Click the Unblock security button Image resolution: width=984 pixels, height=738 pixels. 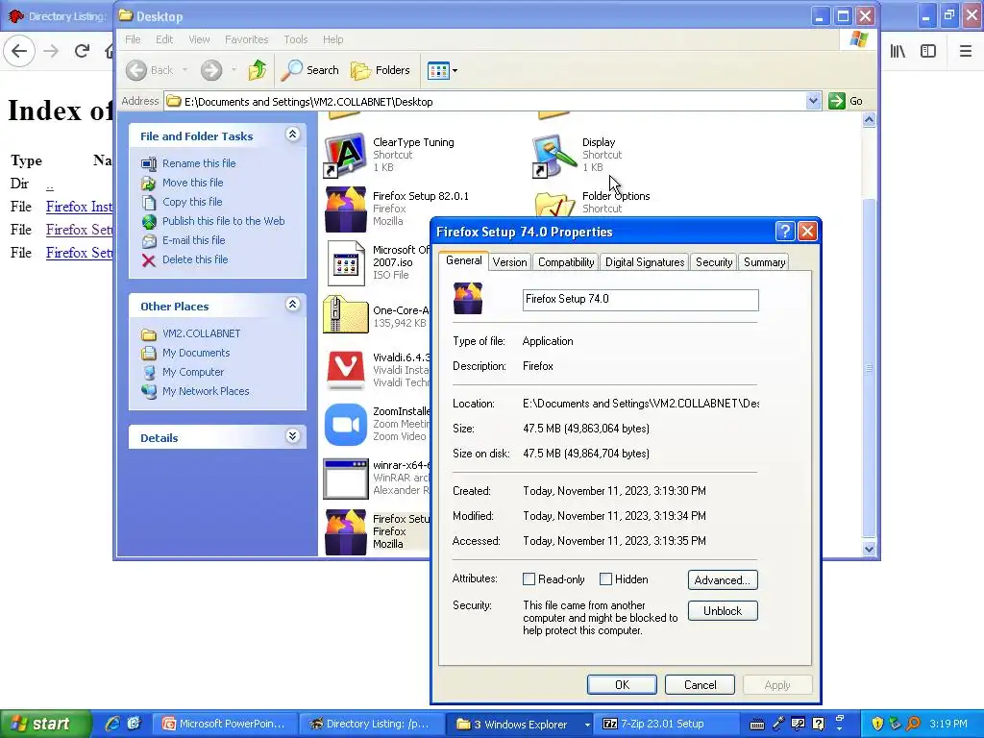pos(723,610)
